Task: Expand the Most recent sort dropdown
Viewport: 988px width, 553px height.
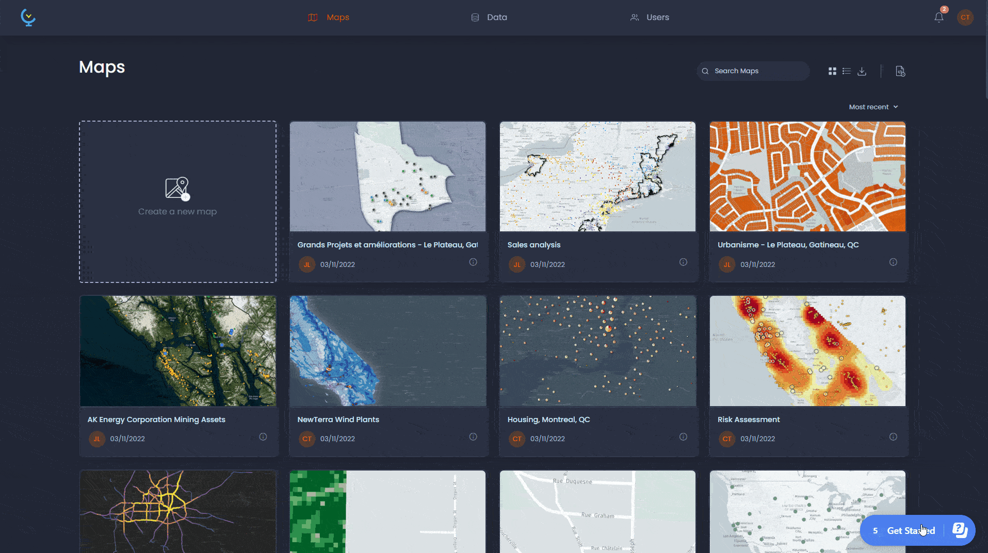Action: pyautogui.click(x=873, y=107)
